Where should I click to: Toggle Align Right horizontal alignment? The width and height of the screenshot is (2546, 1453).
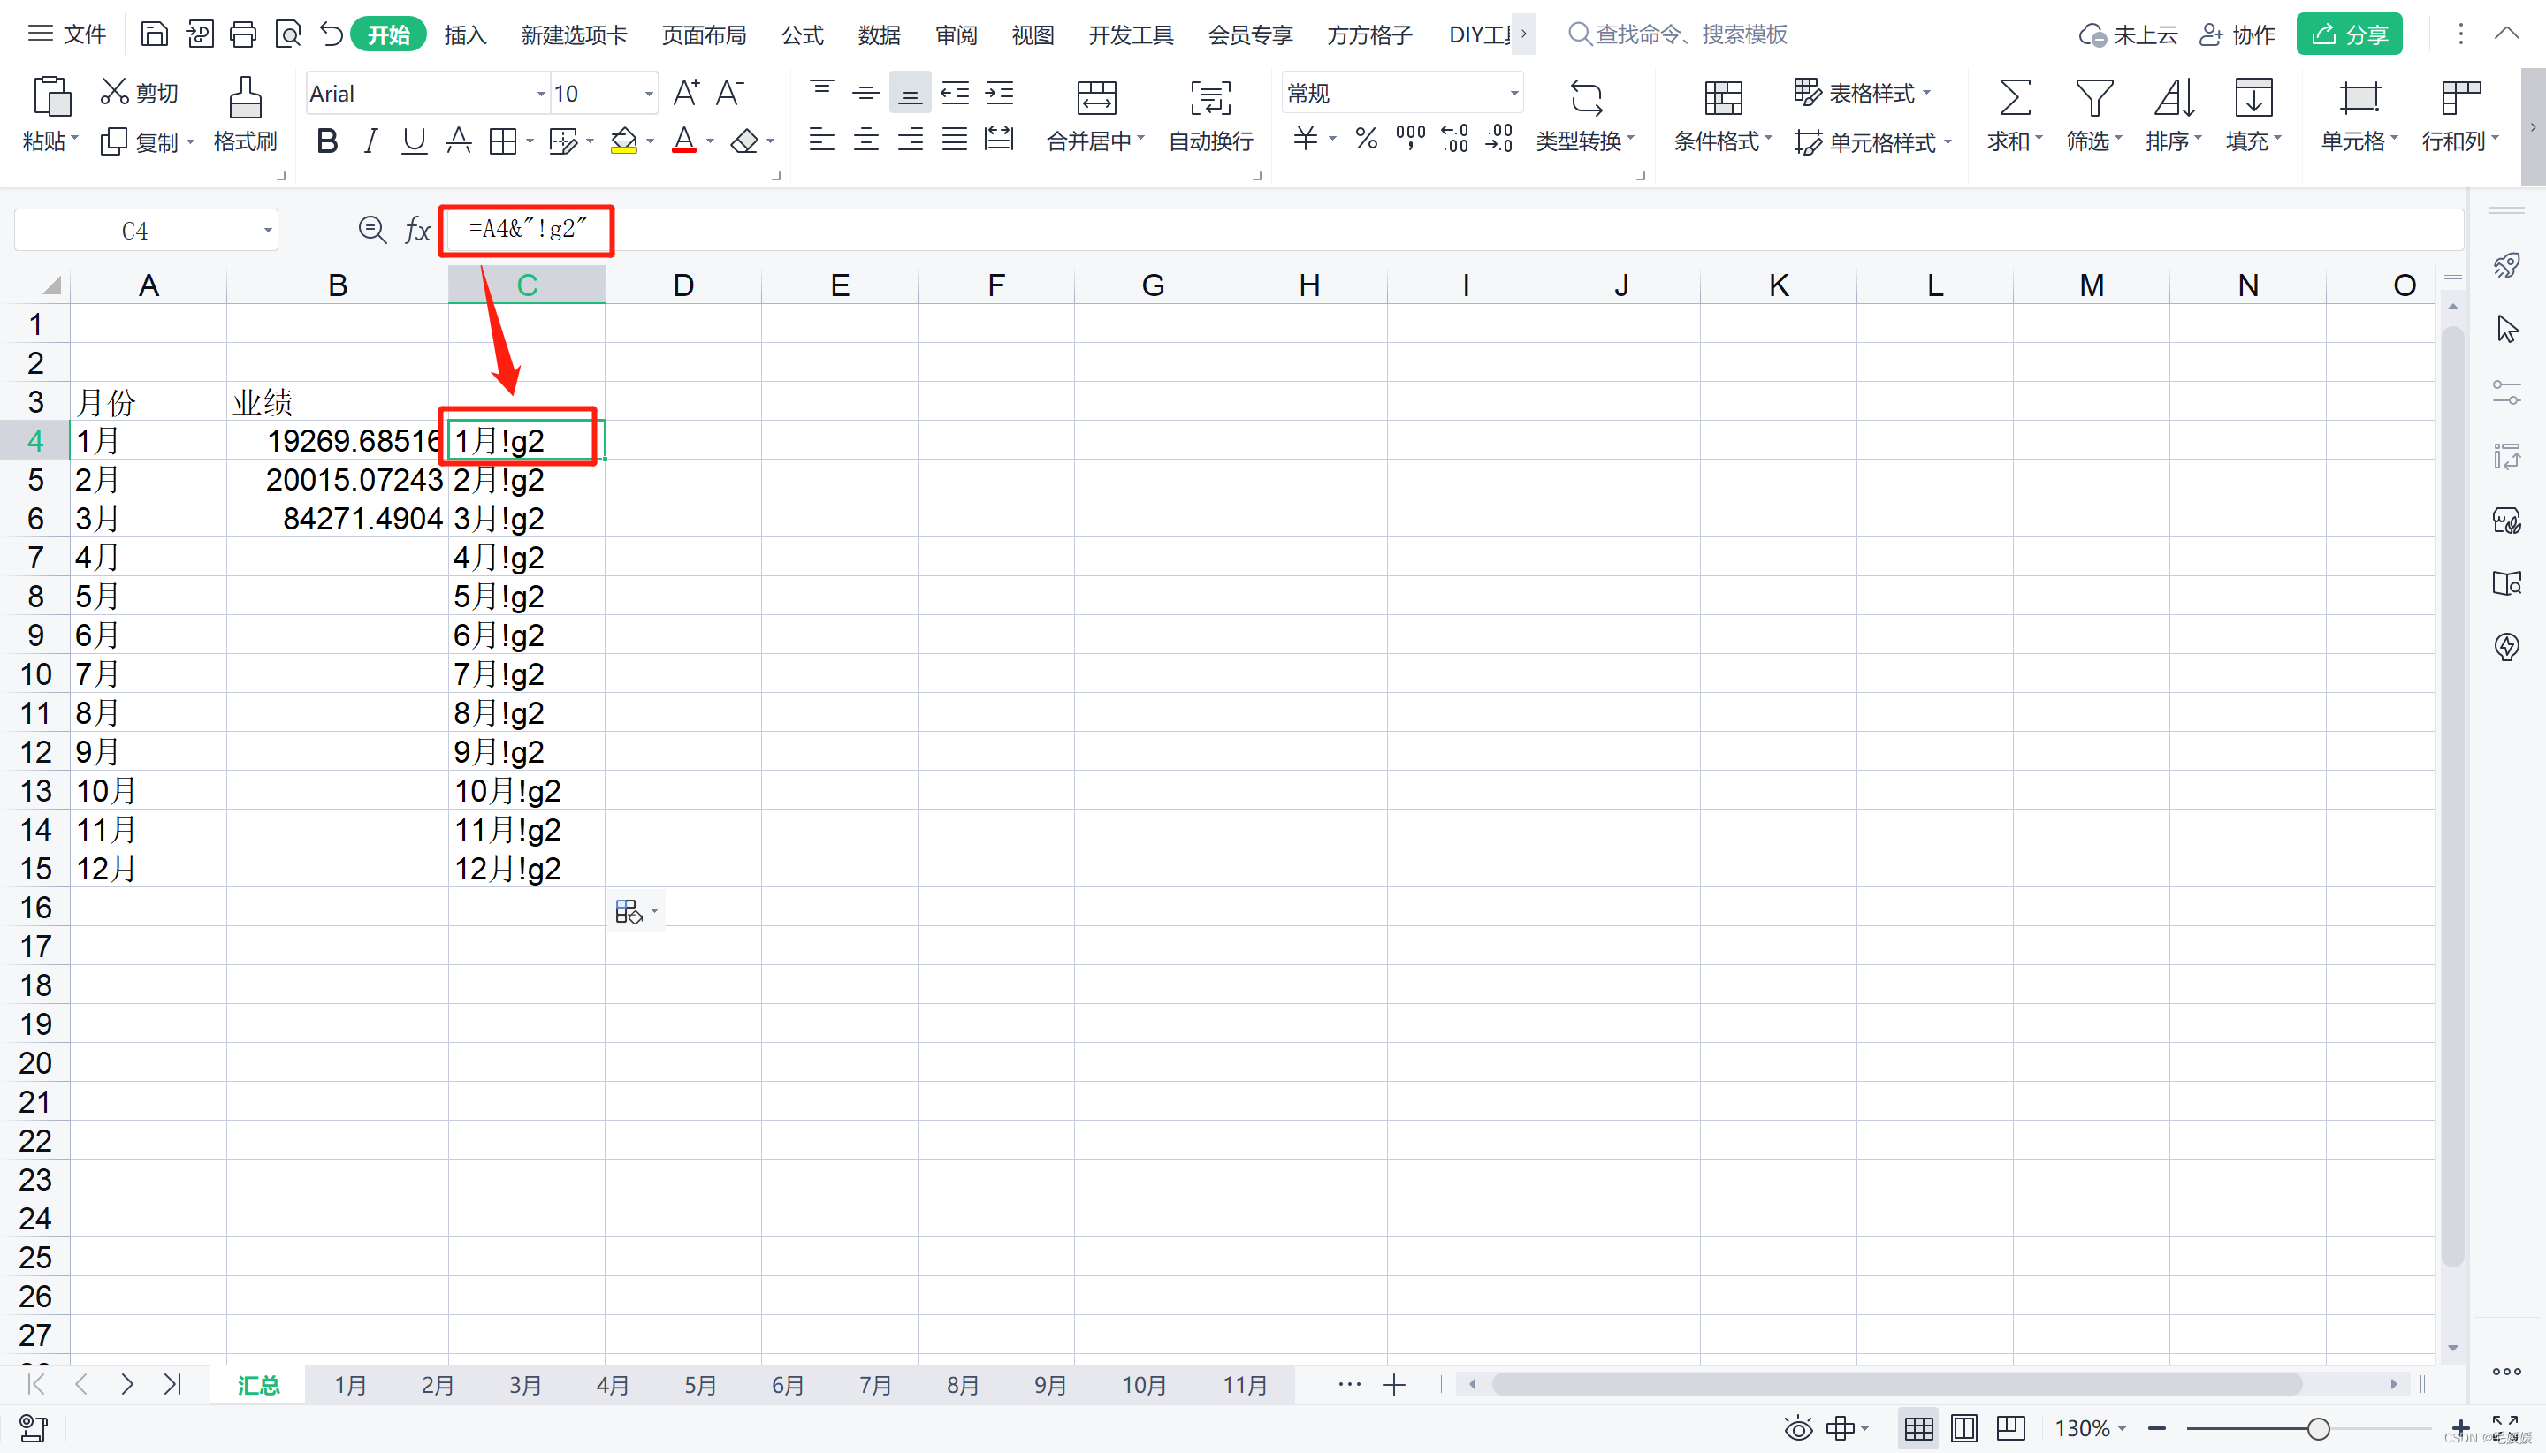[911, 139]
